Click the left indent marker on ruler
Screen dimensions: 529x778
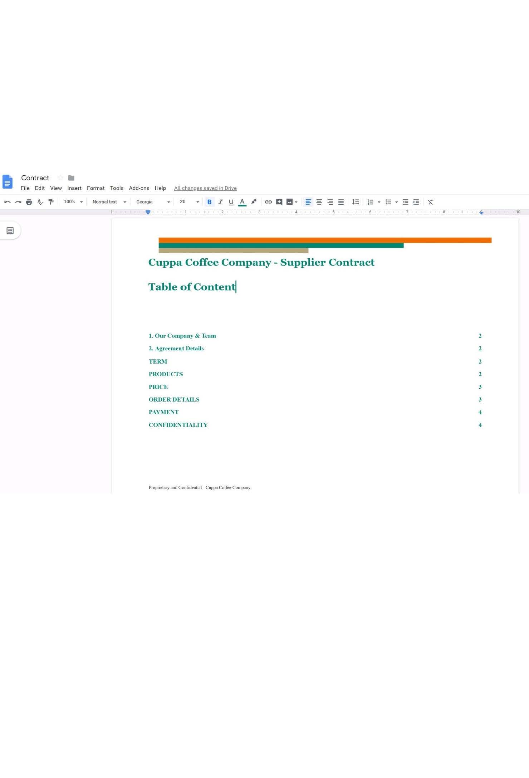pyautogui.click(x=148, y=212)
